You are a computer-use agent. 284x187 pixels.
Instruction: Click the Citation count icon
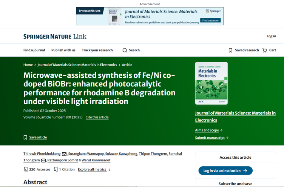tap(56, 169)
